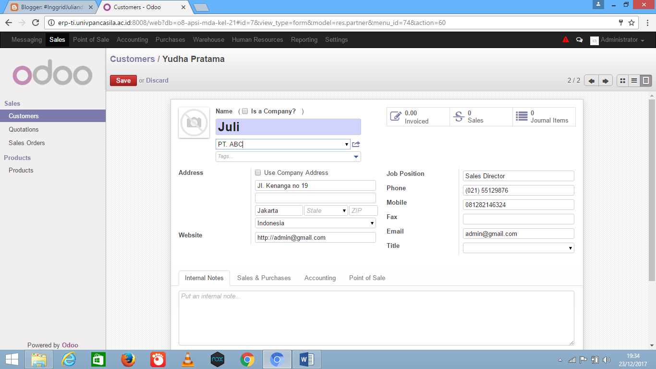The width and height of the screenshot is (656, 369).
Task: Switch to kanban view icon
Action: click(x=622, y=81)
